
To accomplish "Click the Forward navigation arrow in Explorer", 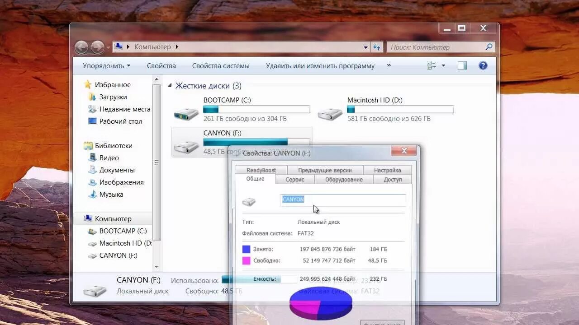I will point(98,47).
